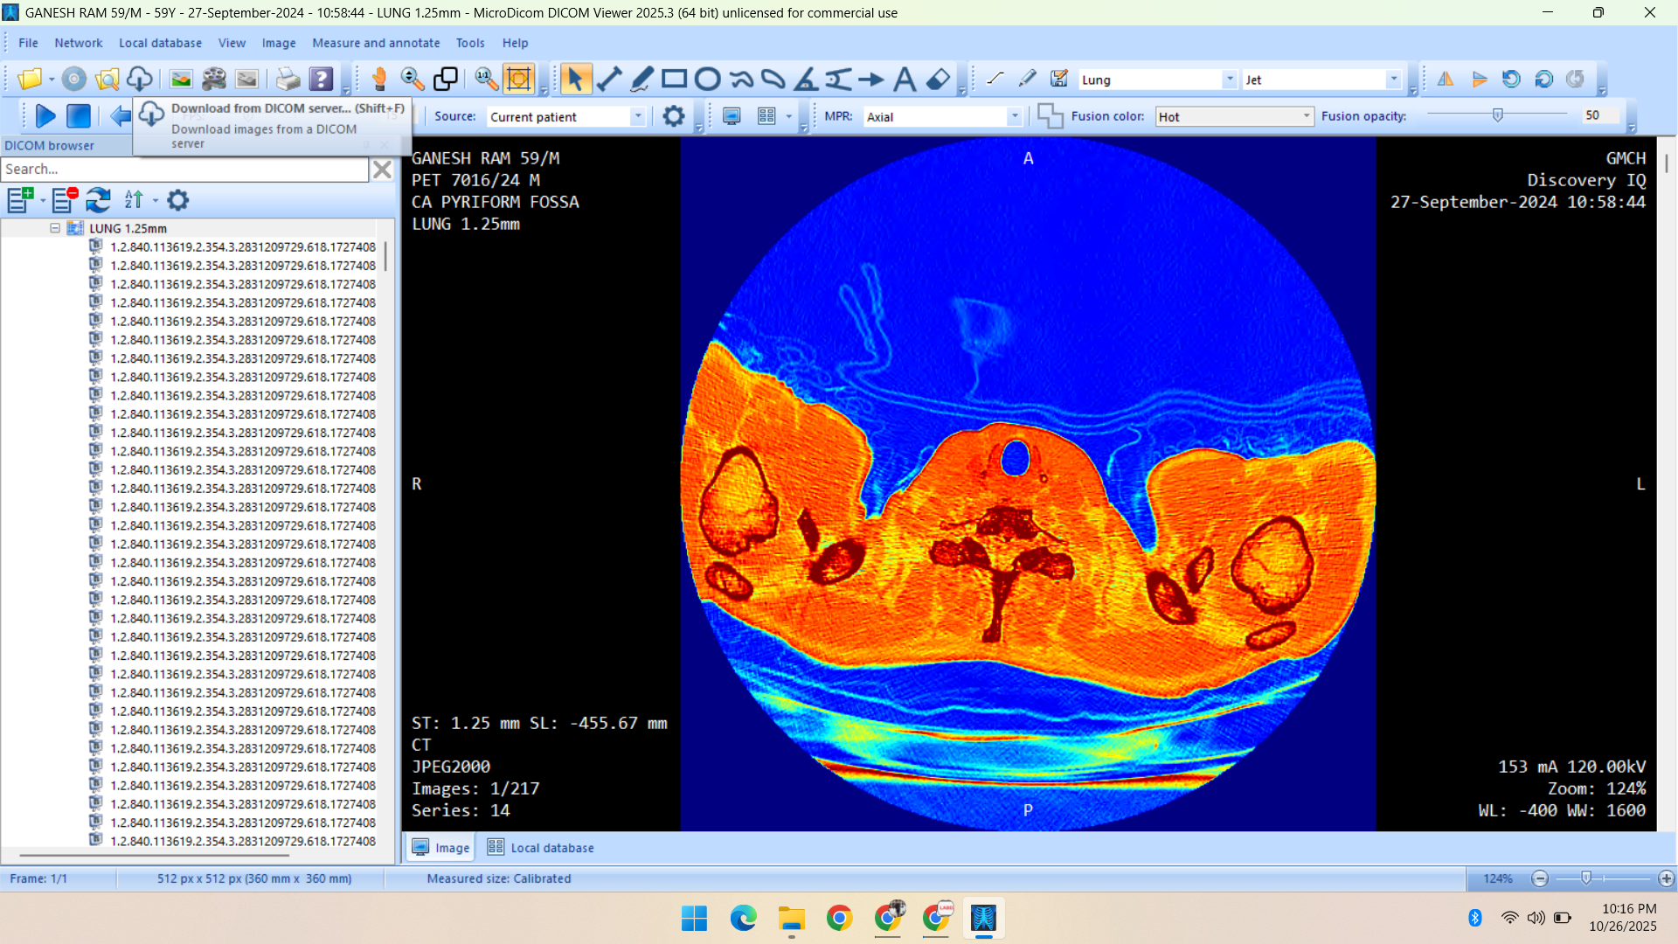Adjust the Fusion opacity slider
The height and width of the screenshot is (944, 1678).
(x=1498, y=115)
